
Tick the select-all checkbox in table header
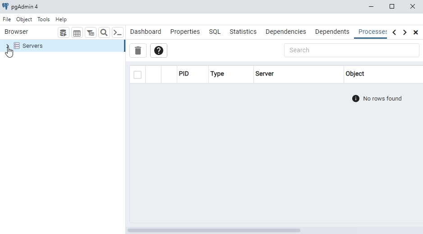click(x=138, y=75)
